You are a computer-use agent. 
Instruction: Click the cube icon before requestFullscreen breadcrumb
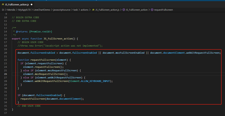click(152, 10)
